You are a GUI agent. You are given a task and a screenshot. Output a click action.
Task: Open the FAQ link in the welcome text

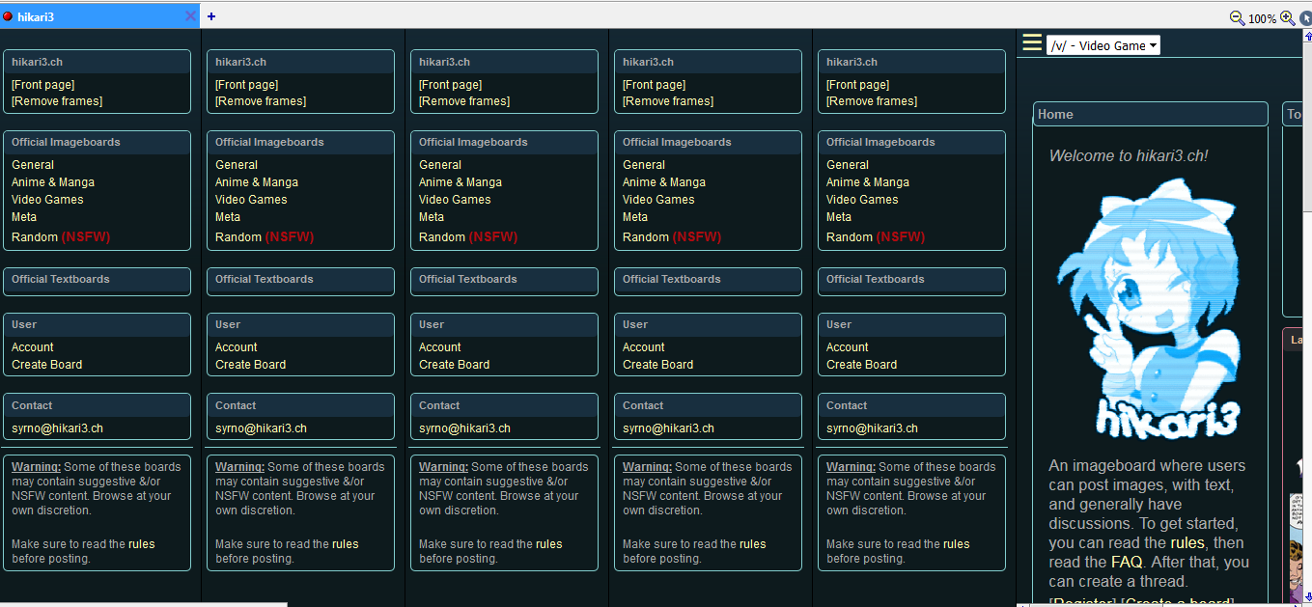pos(1127,562)
